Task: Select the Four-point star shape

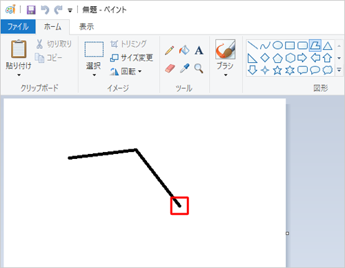Action: coord(265,70)
